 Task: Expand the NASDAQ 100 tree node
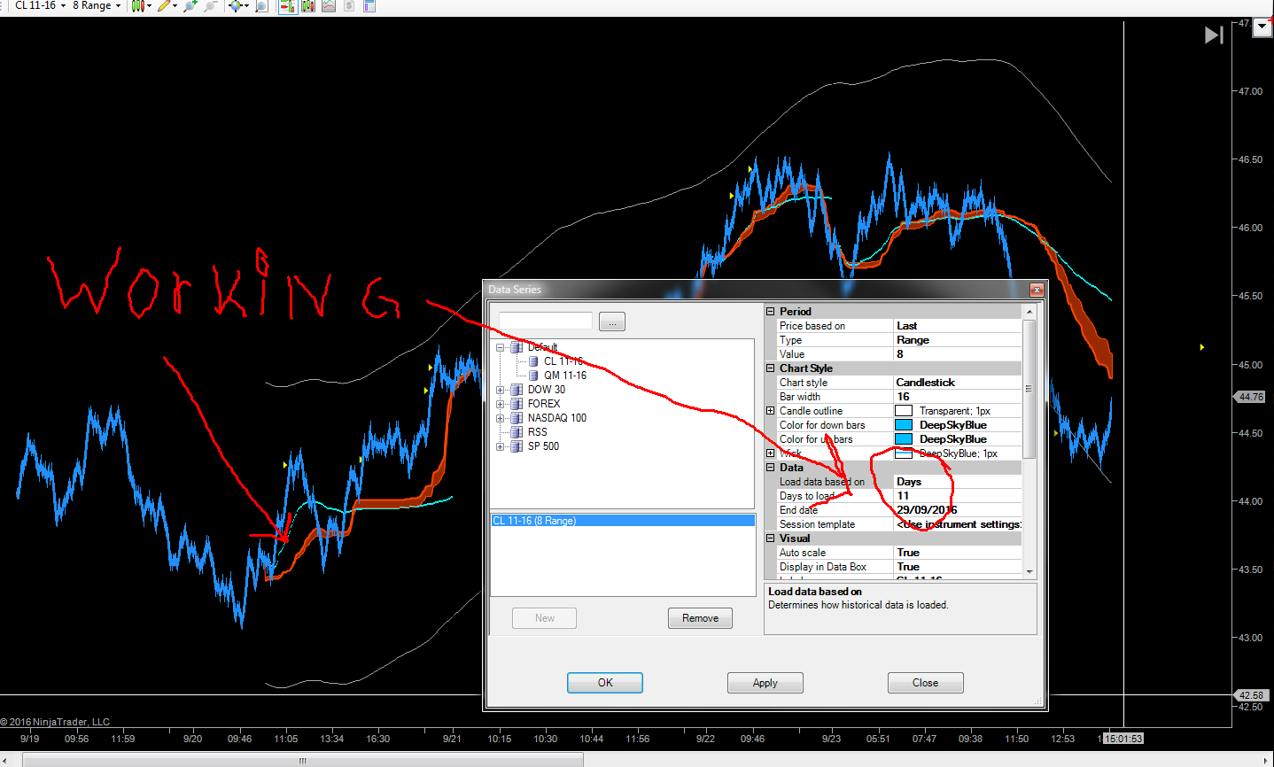point(501,418)
